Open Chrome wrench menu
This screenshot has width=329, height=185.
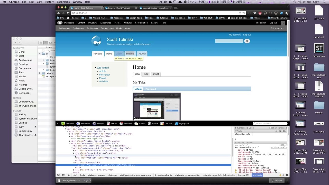coord(286,13)
